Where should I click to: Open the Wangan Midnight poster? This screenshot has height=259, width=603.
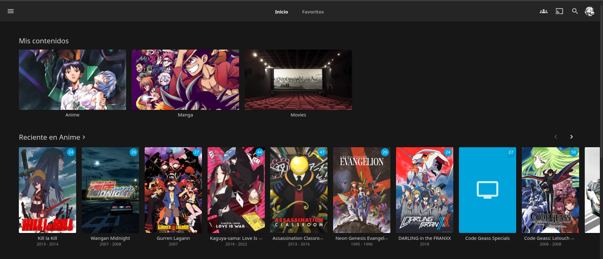point(110,190)
